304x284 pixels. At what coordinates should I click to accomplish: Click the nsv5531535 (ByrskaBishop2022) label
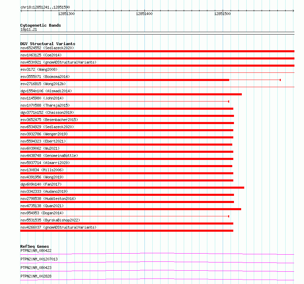pyautogui.click(x=50, y=220)
